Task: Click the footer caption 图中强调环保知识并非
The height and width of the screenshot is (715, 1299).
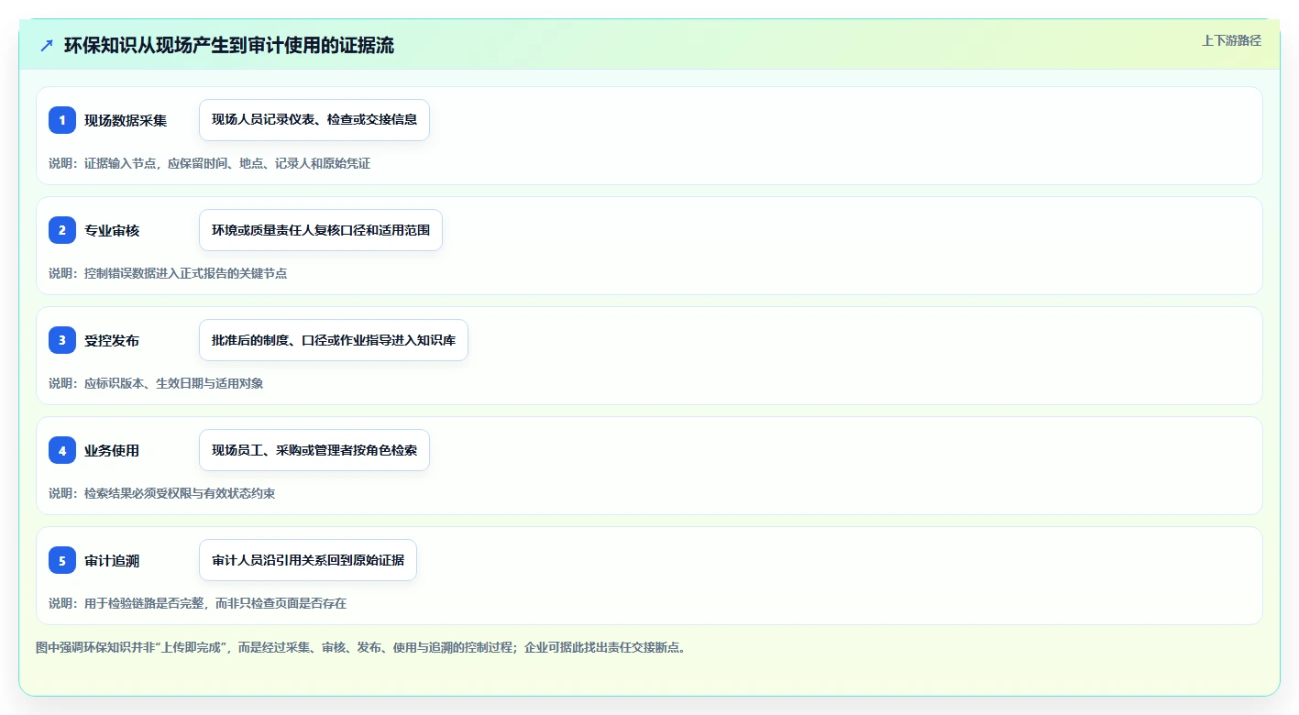Action: [x=360, y=647]
